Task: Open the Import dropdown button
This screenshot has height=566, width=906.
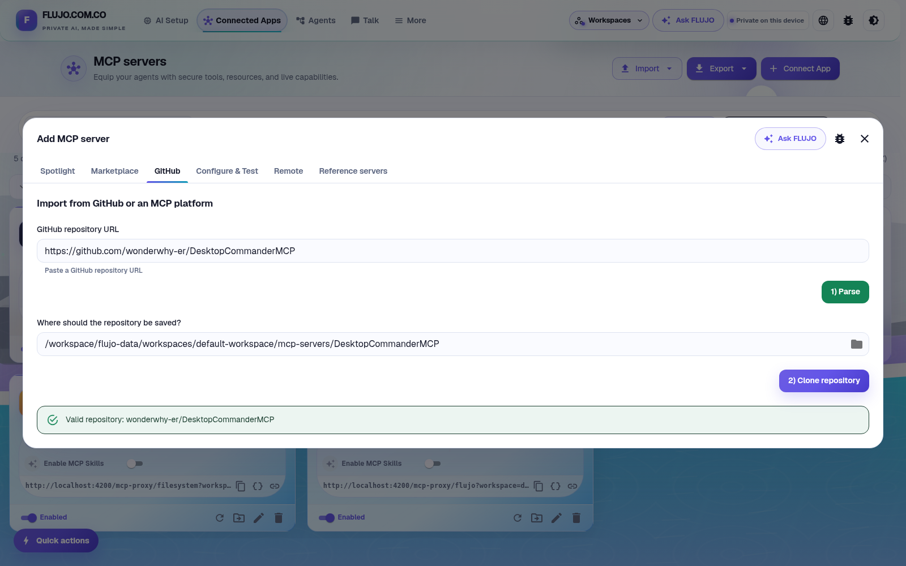Action: pos(647,68)
